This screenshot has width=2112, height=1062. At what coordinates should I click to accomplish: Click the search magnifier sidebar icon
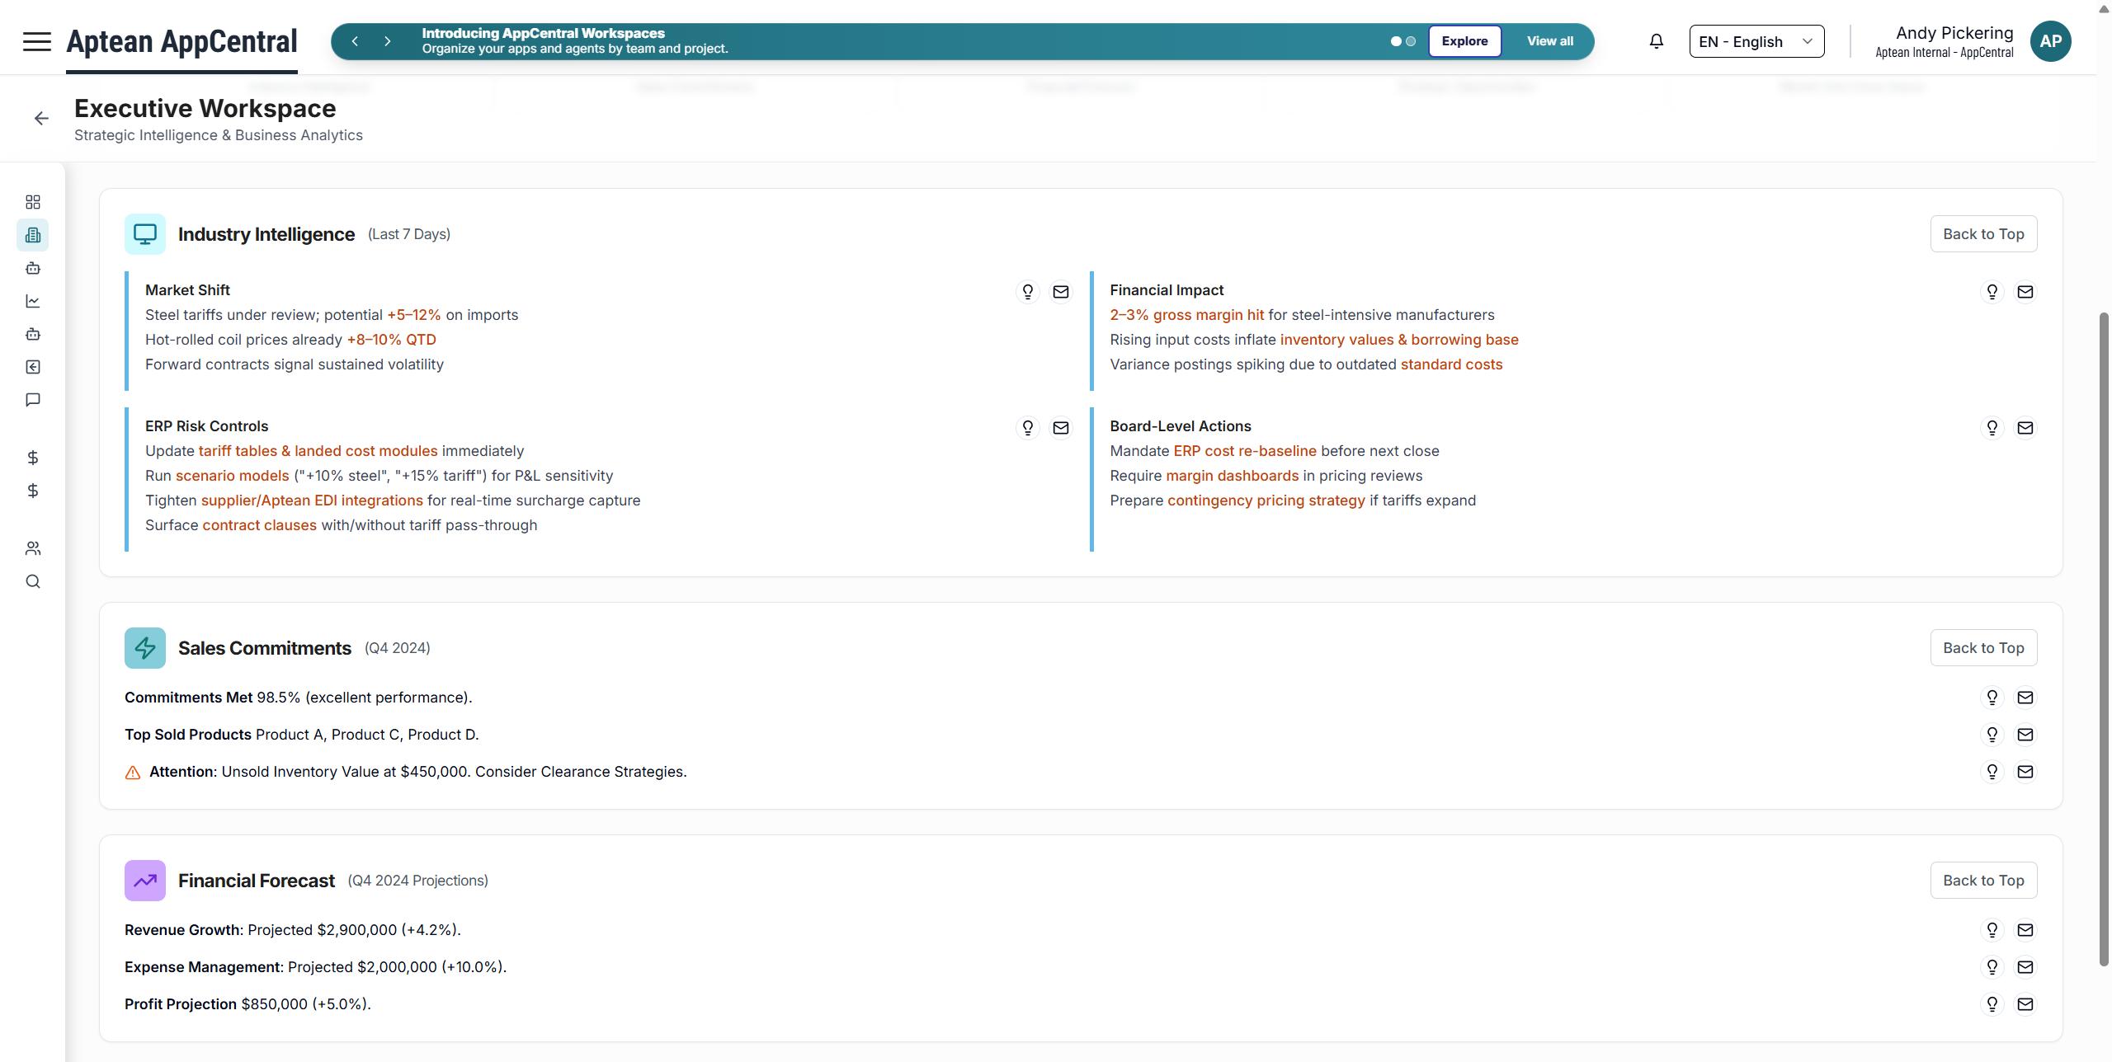[x=33, y=581]
